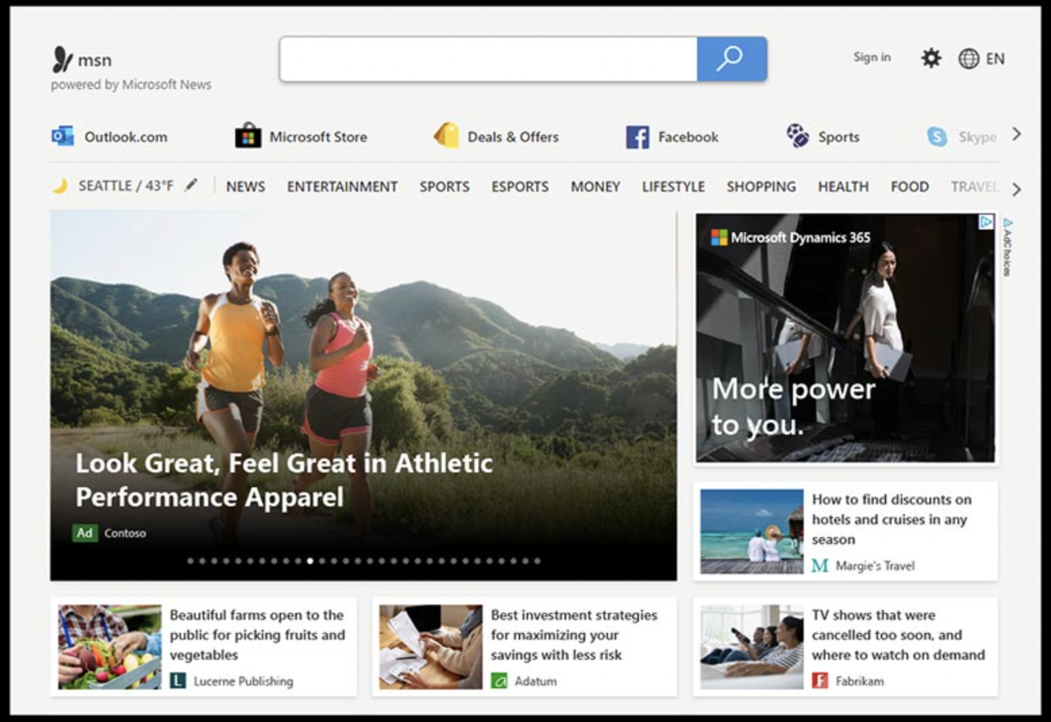This screenshot has width=1051, height=722.
Task: Open the Microsoft Store icon
Action: (248, 136)
